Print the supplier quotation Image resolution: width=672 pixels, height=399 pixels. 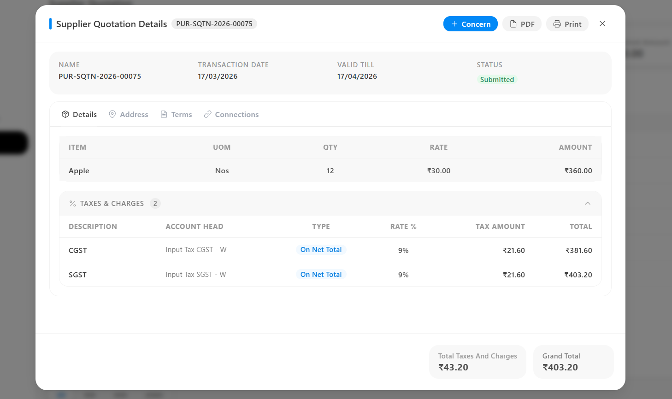pos(567,24)
